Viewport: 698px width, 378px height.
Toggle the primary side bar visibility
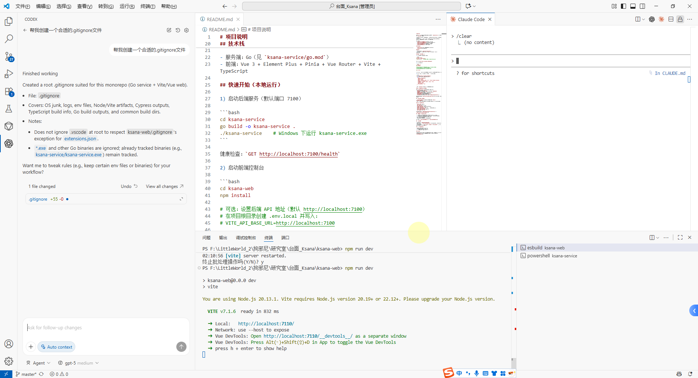tap(623, 6)
